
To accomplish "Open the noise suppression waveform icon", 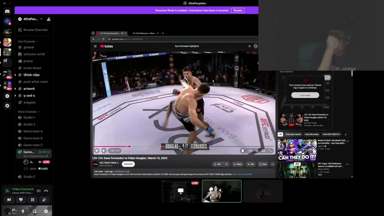I will (x=39, y=191).
